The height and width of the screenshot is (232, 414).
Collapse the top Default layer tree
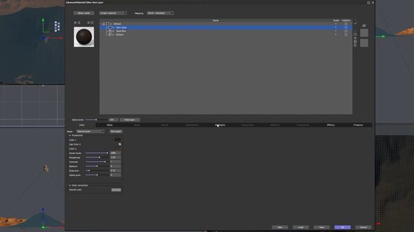103,24
